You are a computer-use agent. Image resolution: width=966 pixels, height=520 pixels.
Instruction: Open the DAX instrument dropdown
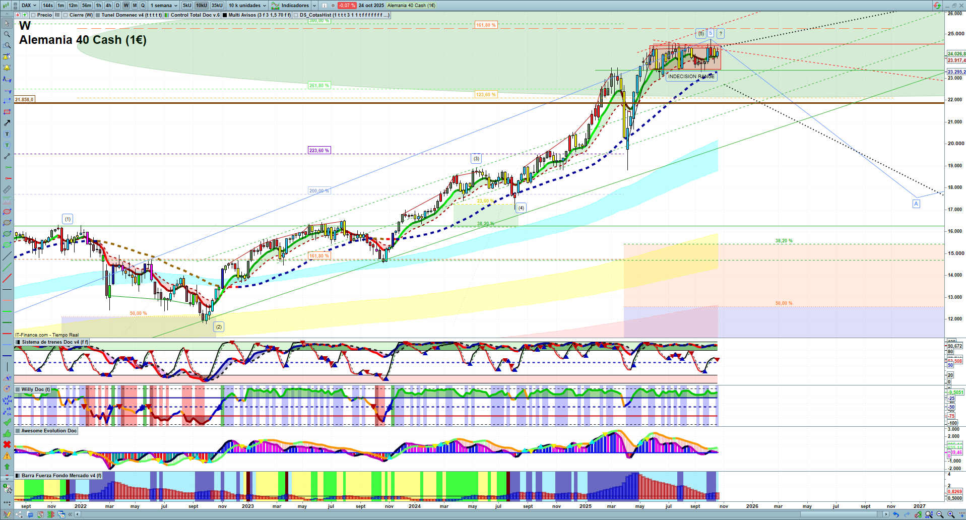pos(29,6)
